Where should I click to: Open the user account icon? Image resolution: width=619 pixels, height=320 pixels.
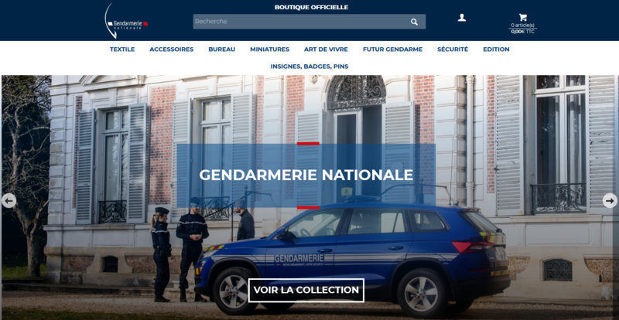coord(461,18)
